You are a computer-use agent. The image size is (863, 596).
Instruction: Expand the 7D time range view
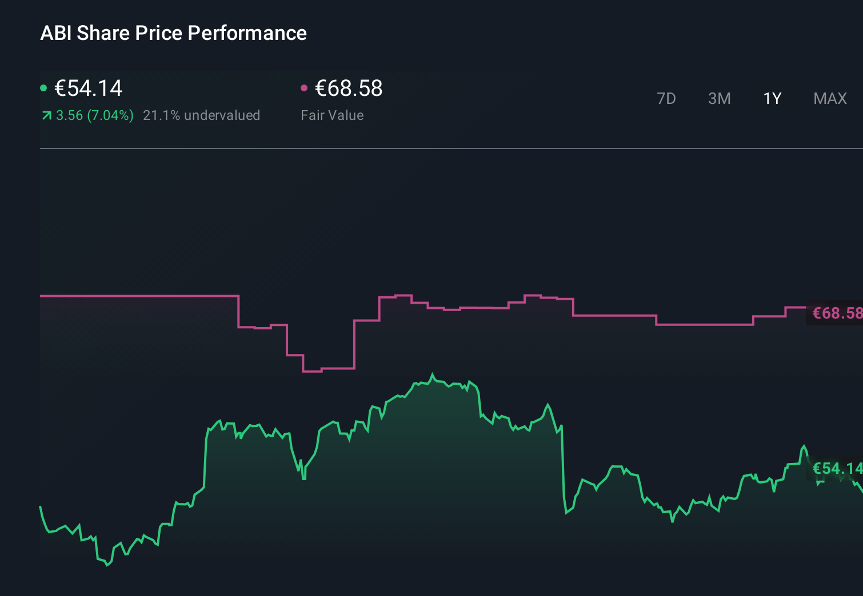[x=667, y=98]
